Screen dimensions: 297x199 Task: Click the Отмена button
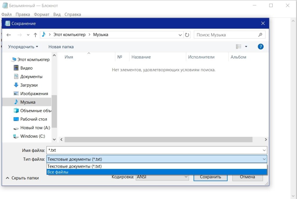click(x=247, y=177)
